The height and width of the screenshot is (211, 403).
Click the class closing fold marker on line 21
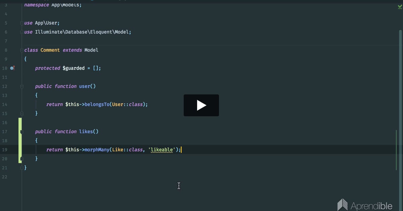pos(22,167)
